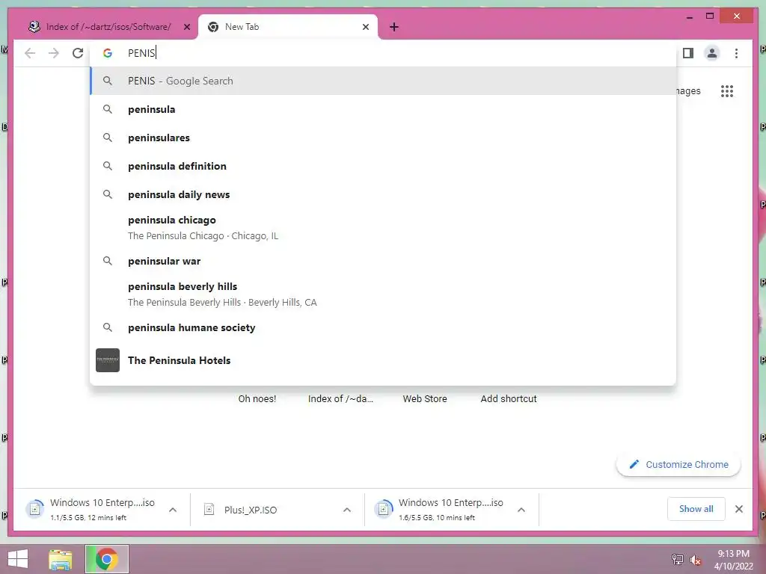Close the New Tab tab
The height and width of the screenshot is (574, 766).
pos(365,27)
